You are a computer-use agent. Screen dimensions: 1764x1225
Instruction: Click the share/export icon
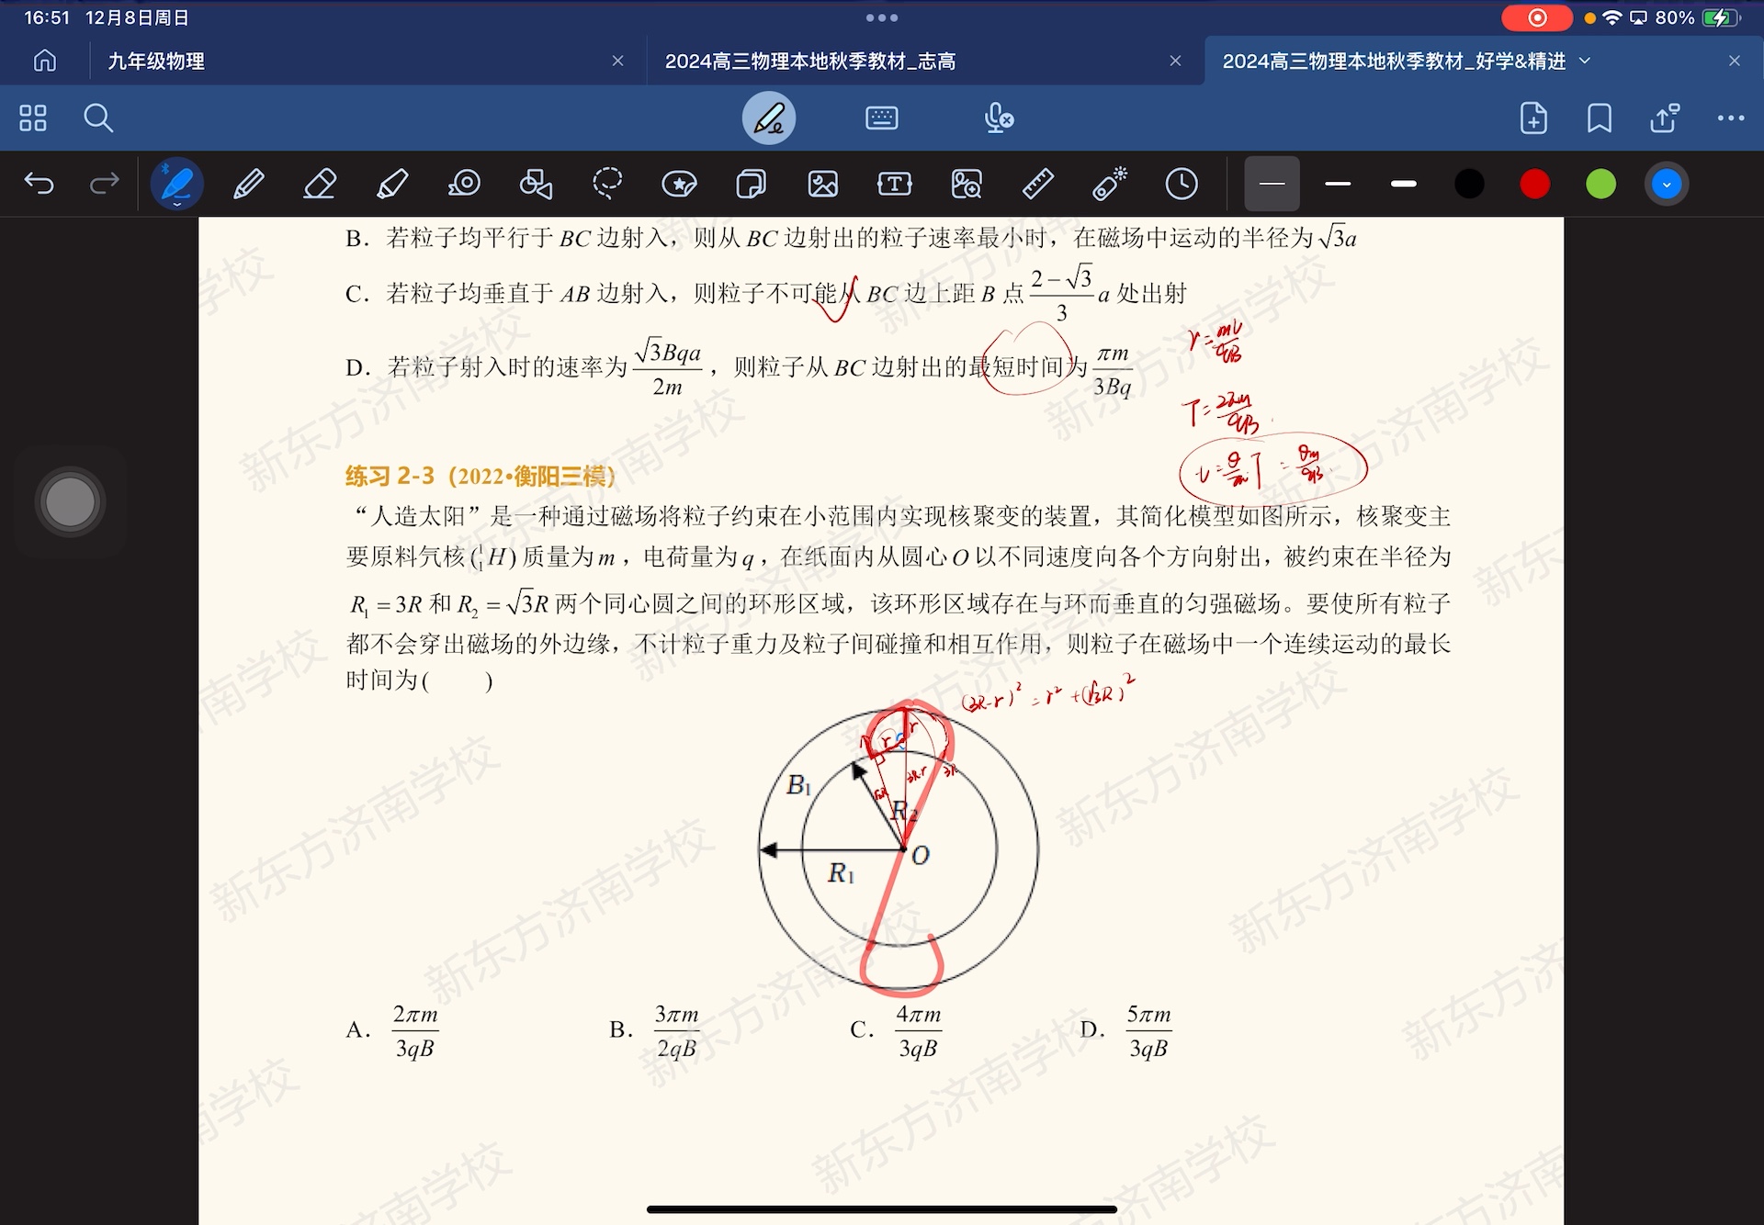(1665, 118)
